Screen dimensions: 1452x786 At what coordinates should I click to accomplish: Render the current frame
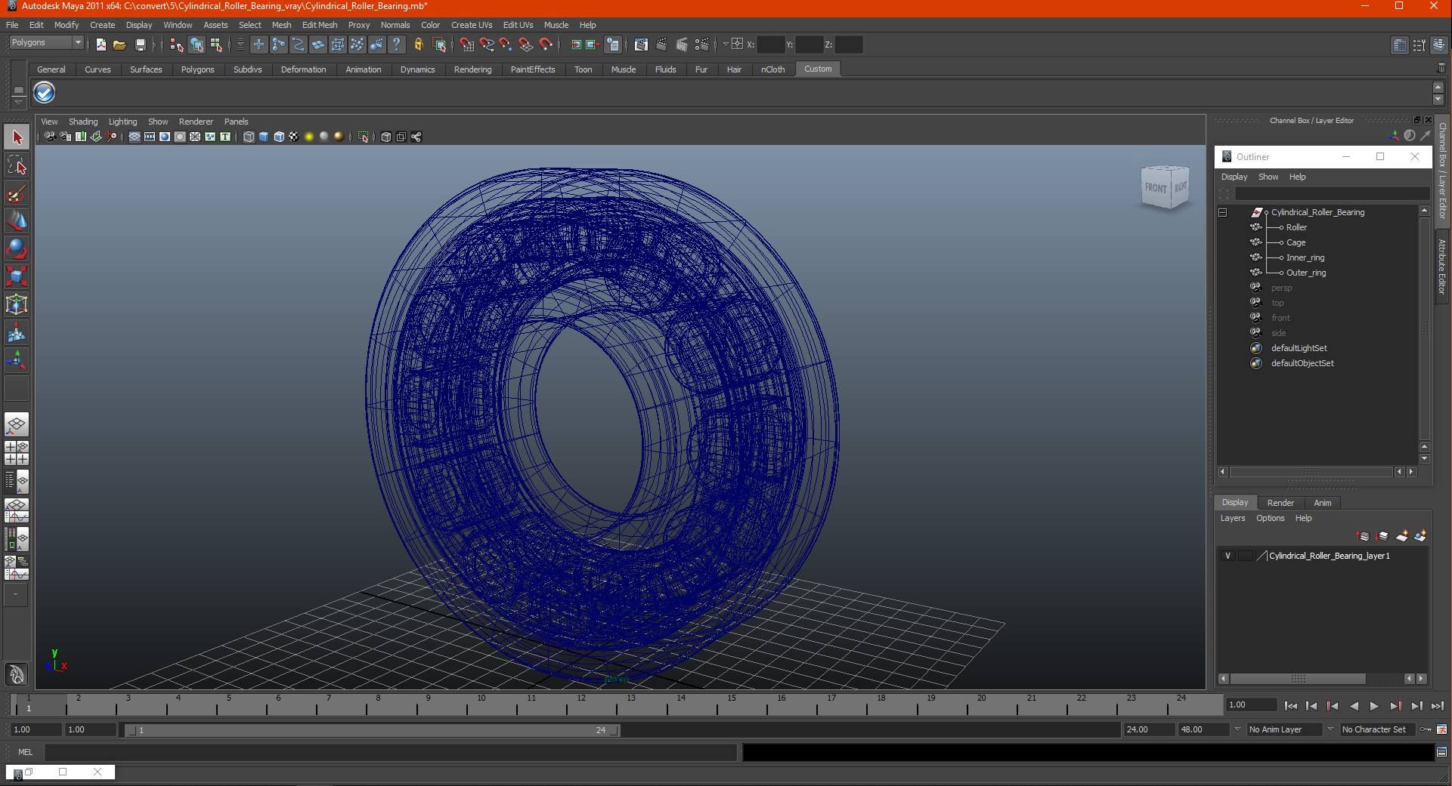(661, 45)
